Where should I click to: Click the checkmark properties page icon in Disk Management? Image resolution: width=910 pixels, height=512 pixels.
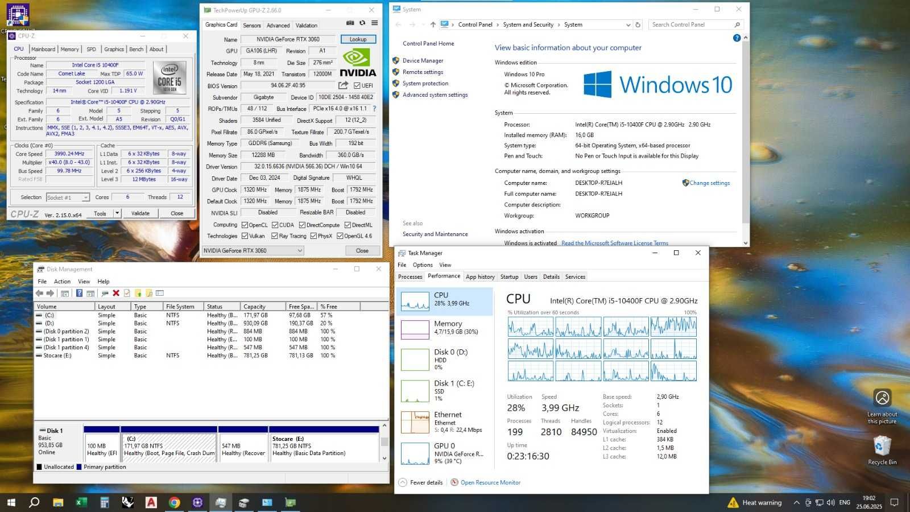point(127,294)
